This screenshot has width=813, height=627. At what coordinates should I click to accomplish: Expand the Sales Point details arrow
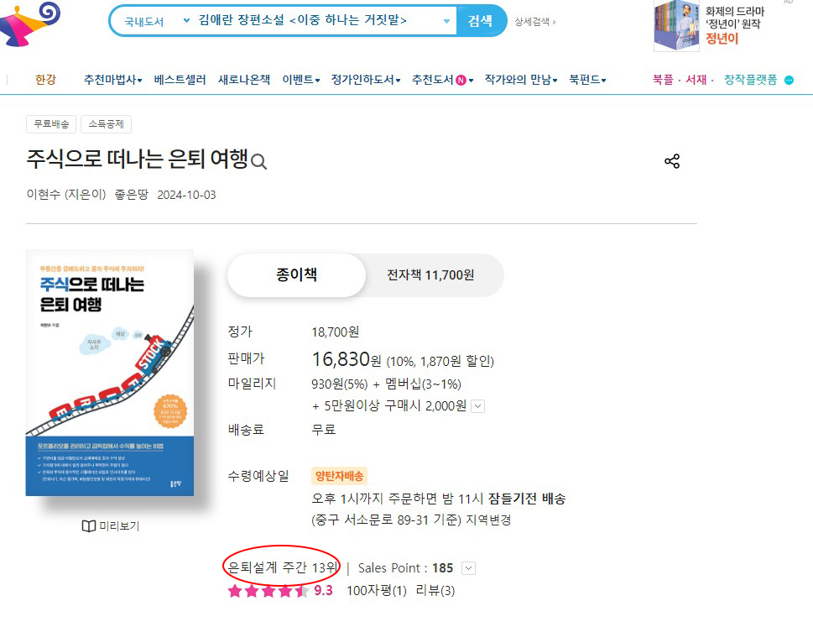point(469,568)
